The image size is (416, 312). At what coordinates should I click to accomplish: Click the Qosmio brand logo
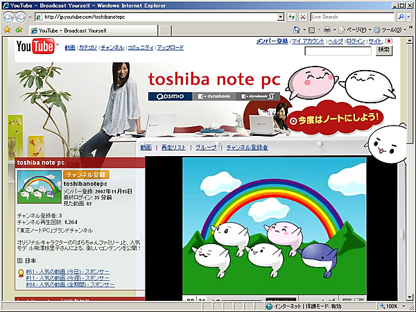pos(170,96)
